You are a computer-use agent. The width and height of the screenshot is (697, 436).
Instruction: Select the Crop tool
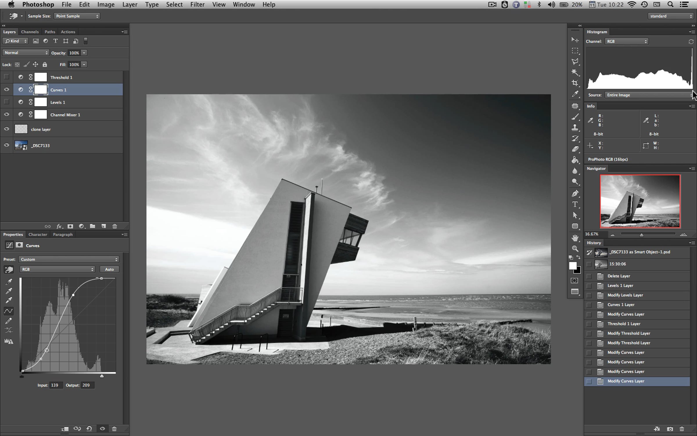pyautogui.click(x=575, y=83)
